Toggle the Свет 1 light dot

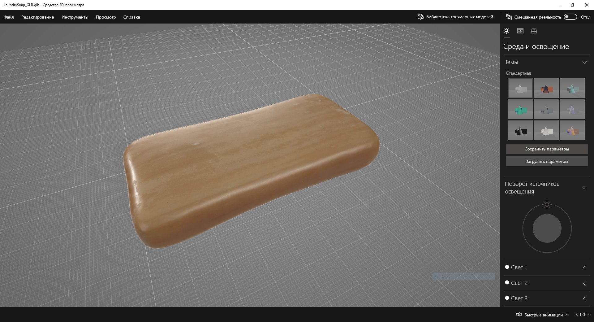point(507,267)
